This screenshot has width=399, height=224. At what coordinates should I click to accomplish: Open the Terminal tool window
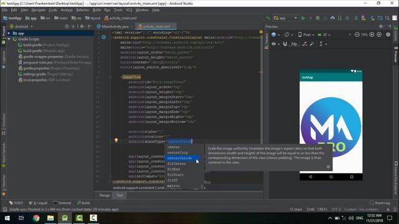point(62,203)
